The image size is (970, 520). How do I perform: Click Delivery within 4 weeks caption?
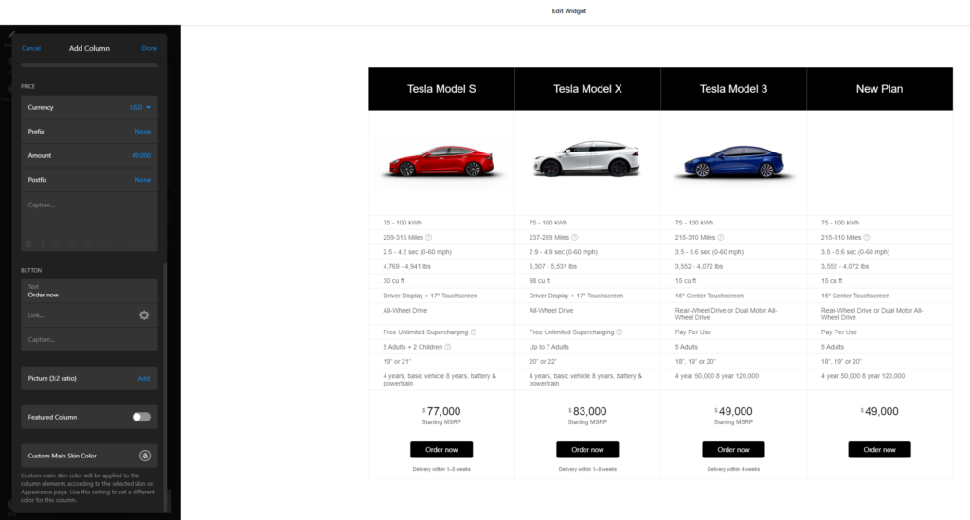734,469
